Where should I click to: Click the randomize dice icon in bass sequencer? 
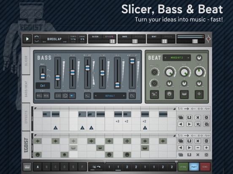click(x=206, y=118)
